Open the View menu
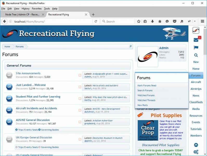 tap(17, 9)
